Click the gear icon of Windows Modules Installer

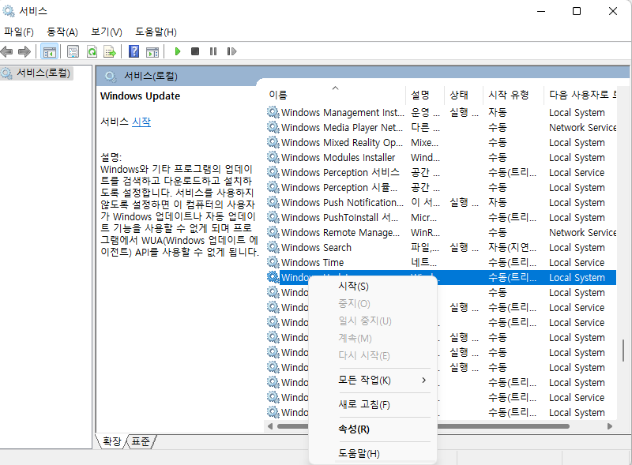[x=273, y=157]
